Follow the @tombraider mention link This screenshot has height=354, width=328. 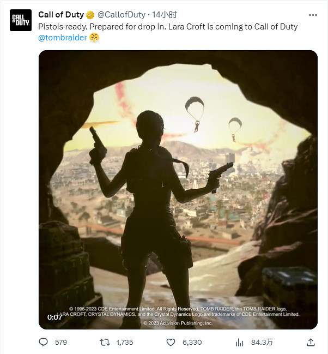[63, 38]
